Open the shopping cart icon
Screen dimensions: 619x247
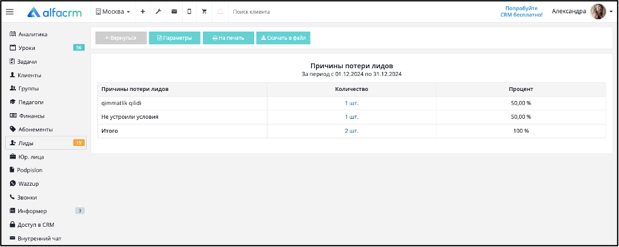coord(204,12)
